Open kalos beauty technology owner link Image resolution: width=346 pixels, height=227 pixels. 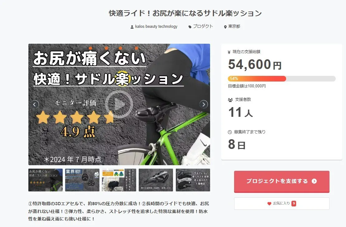click(x=156, y=27)
